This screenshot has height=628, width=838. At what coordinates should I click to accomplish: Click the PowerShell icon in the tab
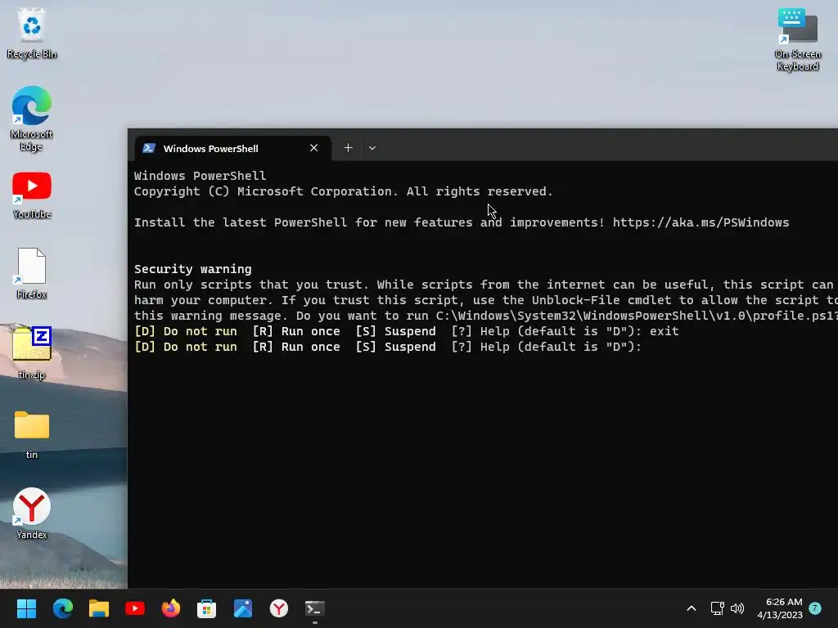149,149
